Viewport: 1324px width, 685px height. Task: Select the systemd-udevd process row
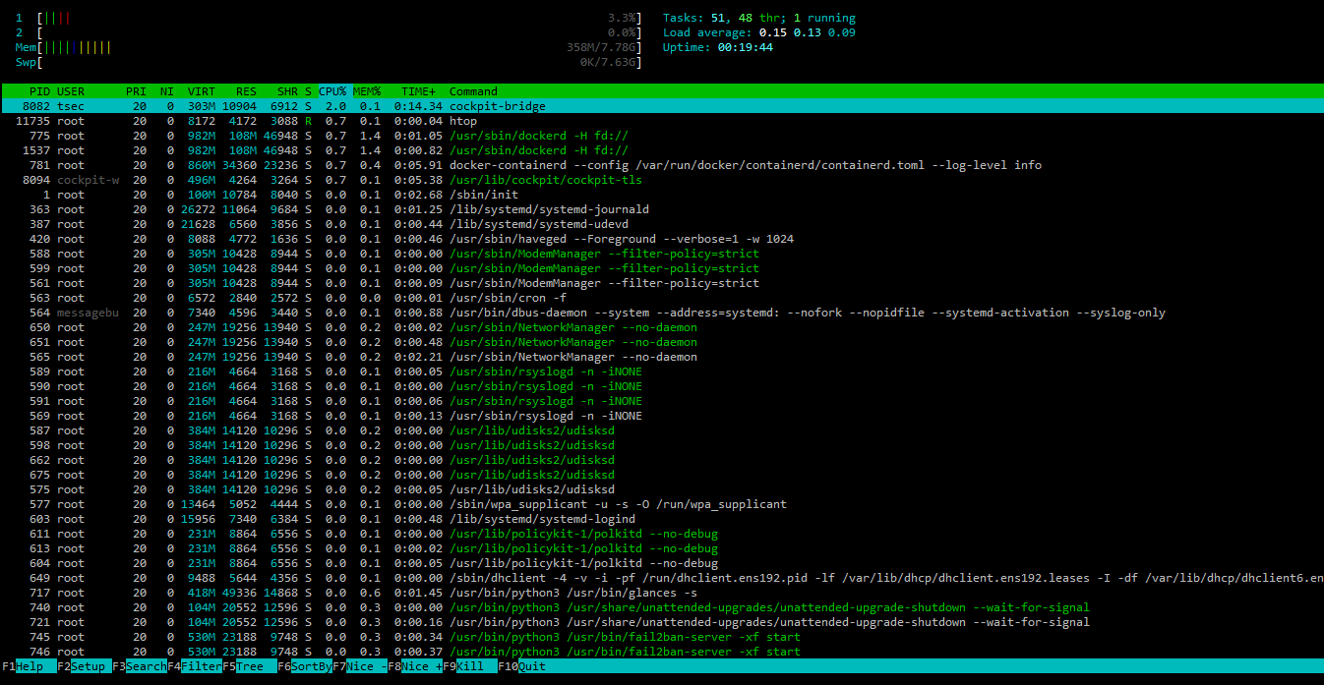tap(662, 224)
